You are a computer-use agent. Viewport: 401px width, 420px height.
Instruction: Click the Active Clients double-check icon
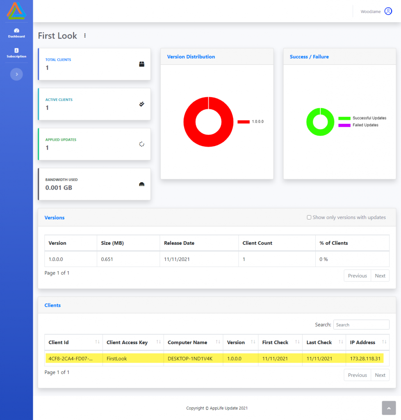pos(141,104)
